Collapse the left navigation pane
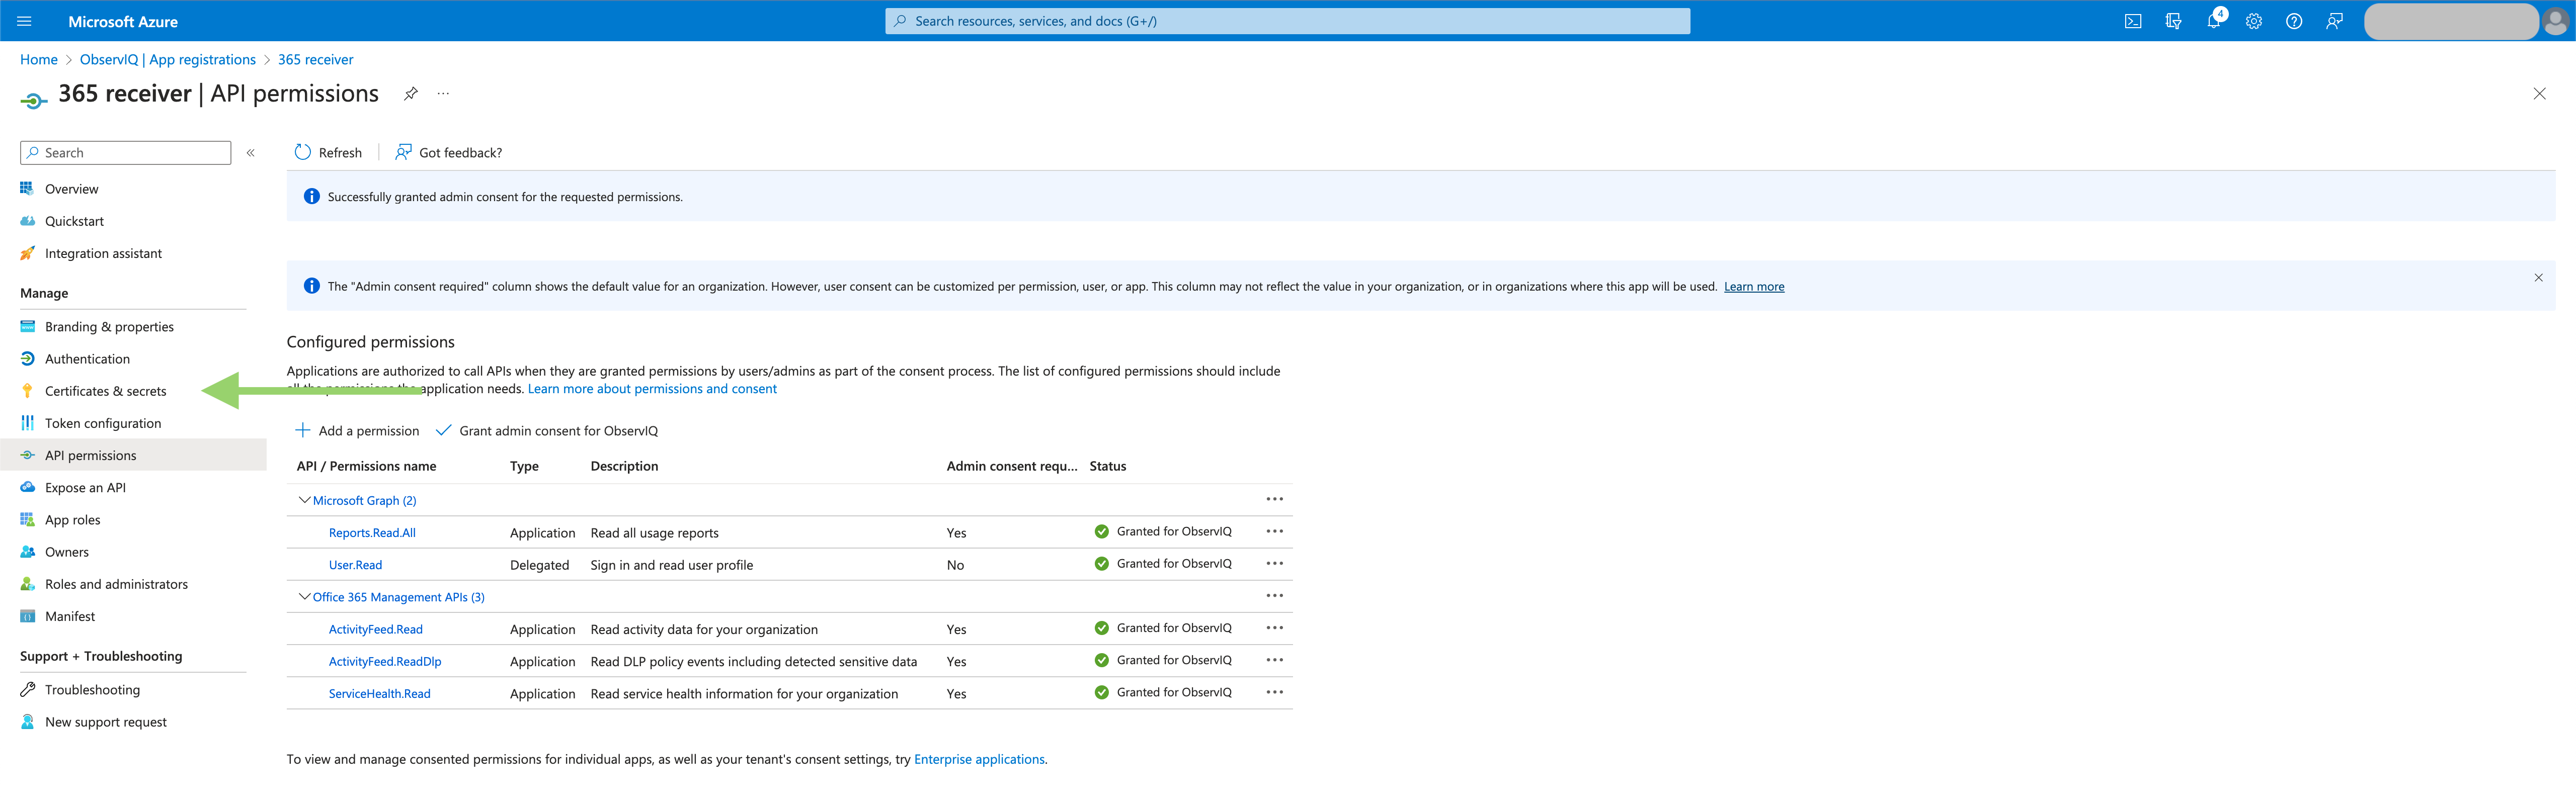Screen dimensions: 2576x809 [x=250, y=153]
